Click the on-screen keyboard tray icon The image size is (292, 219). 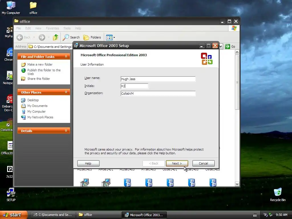(255, 215)
